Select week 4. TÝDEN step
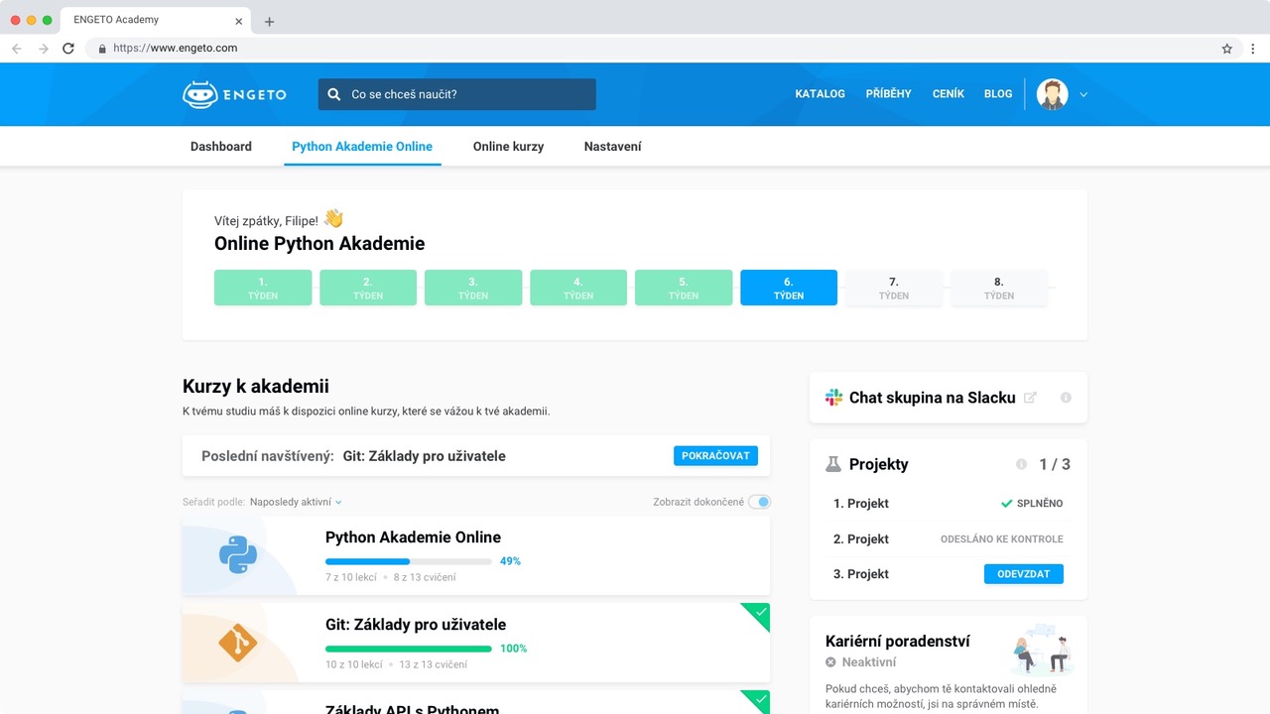 tap(578, 288)
